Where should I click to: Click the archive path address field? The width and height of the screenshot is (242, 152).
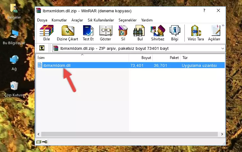pyautogui.click(x=138, y=48)
